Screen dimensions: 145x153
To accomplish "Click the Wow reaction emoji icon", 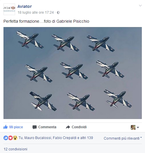I will (15, 138).
